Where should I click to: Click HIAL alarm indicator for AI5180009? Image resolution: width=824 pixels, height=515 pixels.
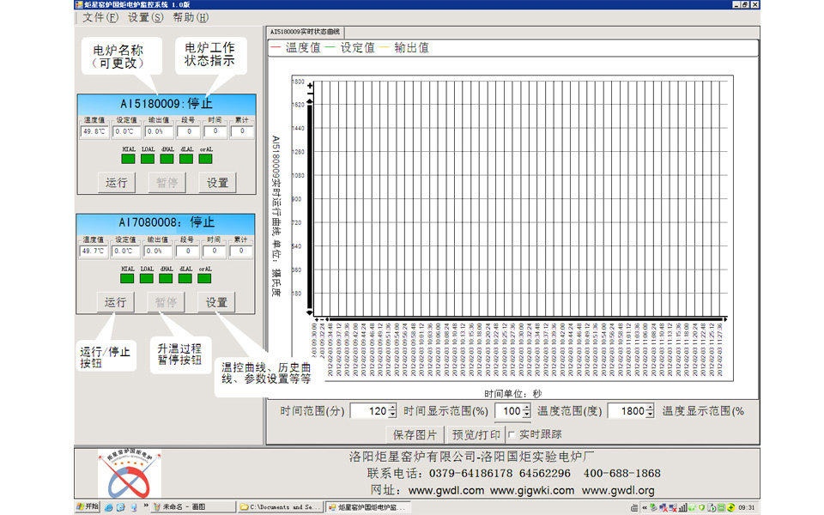[129, 159]
